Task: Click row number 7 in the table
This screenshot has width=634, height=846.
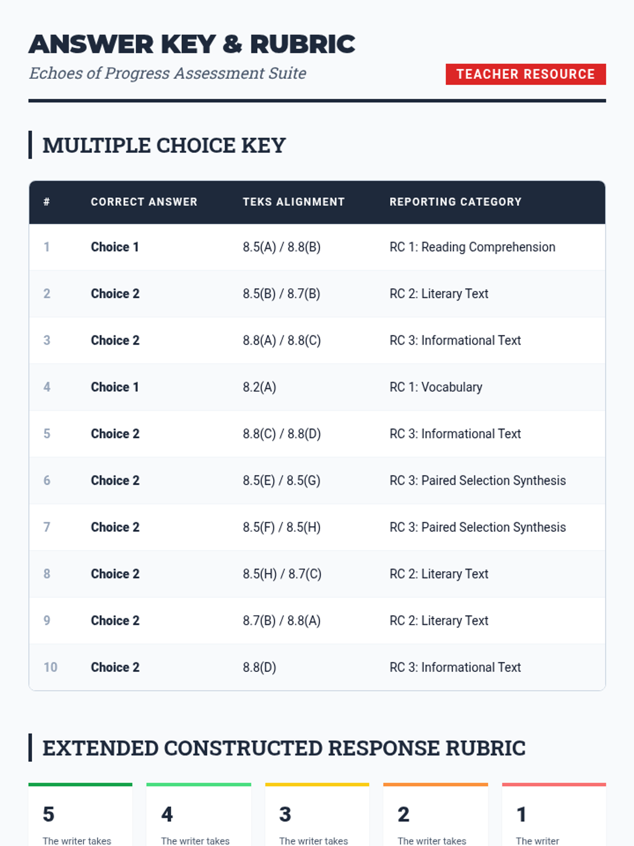Action: [46, 527]
